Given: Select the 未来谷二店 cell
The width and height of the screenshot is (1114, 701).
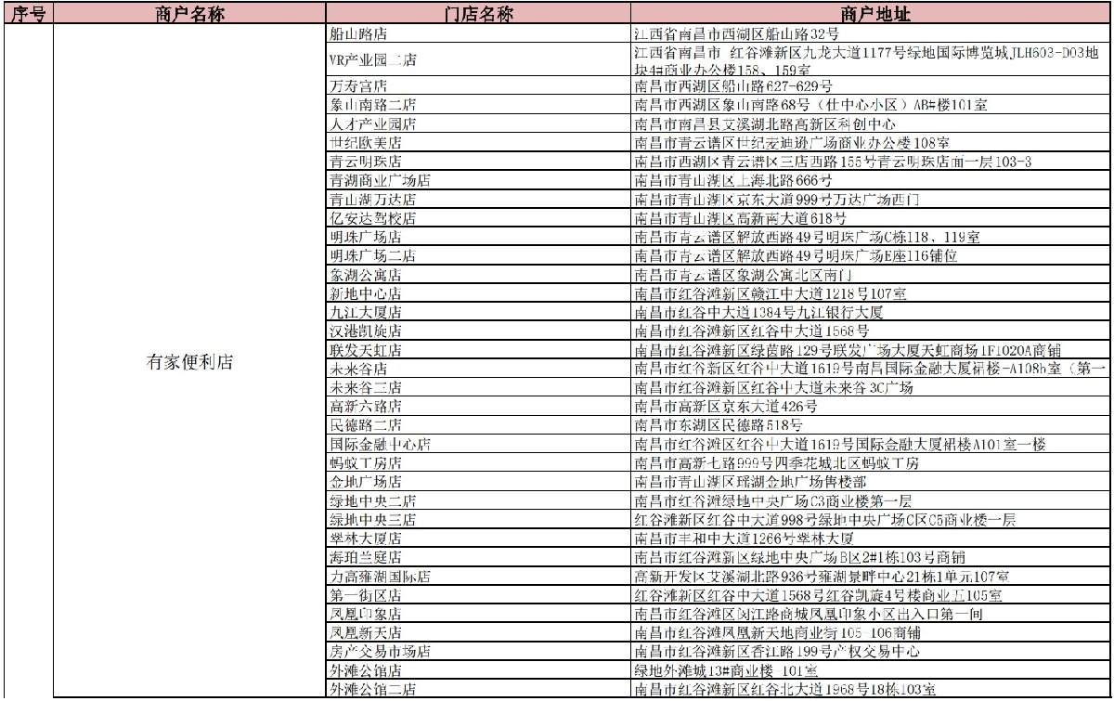Looking at the screenshot, I should pyautogui.click(x=478, y=387).
